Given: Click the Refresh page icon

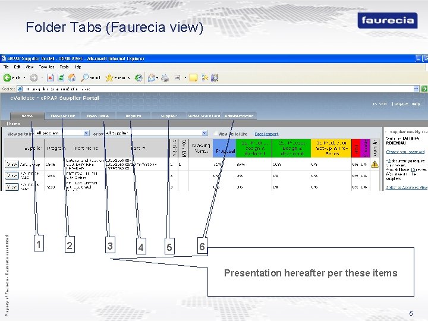Looking at the screenshot, I should 61,78.
